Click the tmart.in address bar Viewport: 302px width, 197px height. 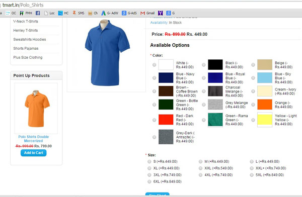pos(151,5)
